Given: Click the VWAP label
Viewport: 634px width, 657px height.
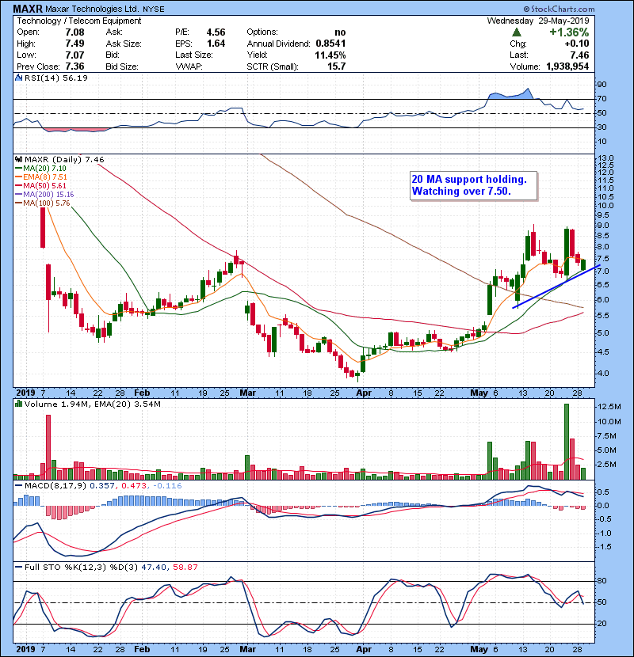Looking at the screenshot, I should click(x=189, y=66).
